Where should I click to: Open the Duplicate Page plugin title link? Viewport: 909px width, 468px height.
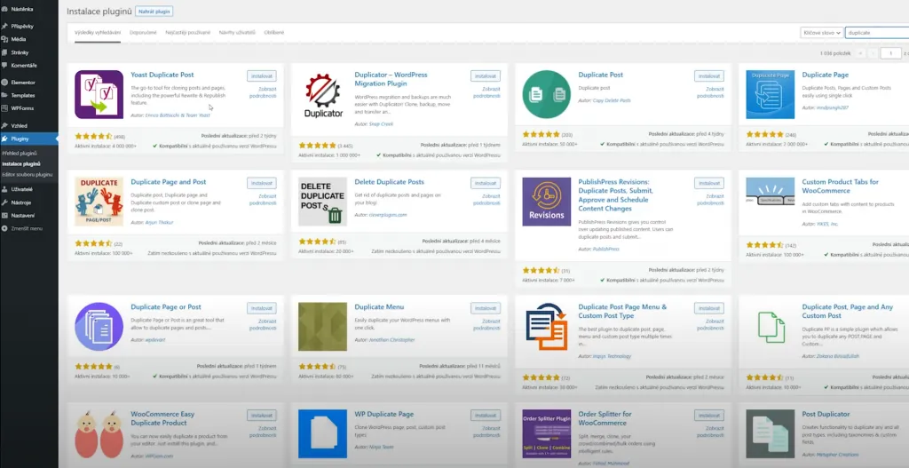[x=825, y=75]
